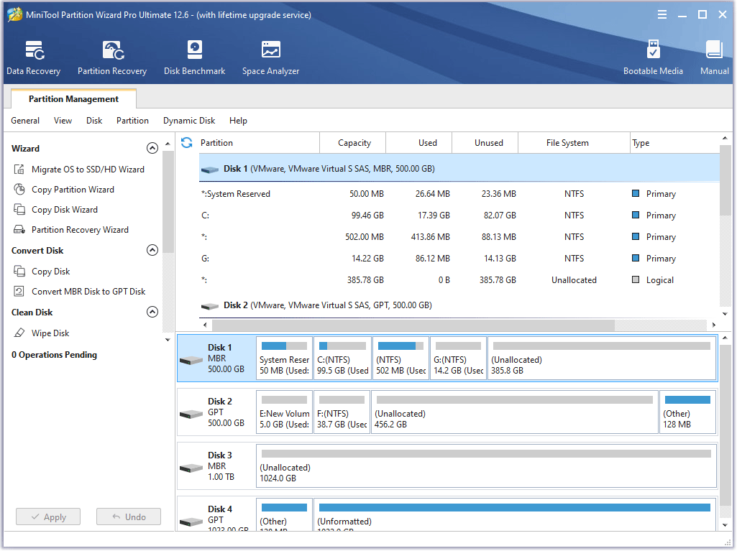Click the blue Primary type indicator for C:

coord(634,215)
